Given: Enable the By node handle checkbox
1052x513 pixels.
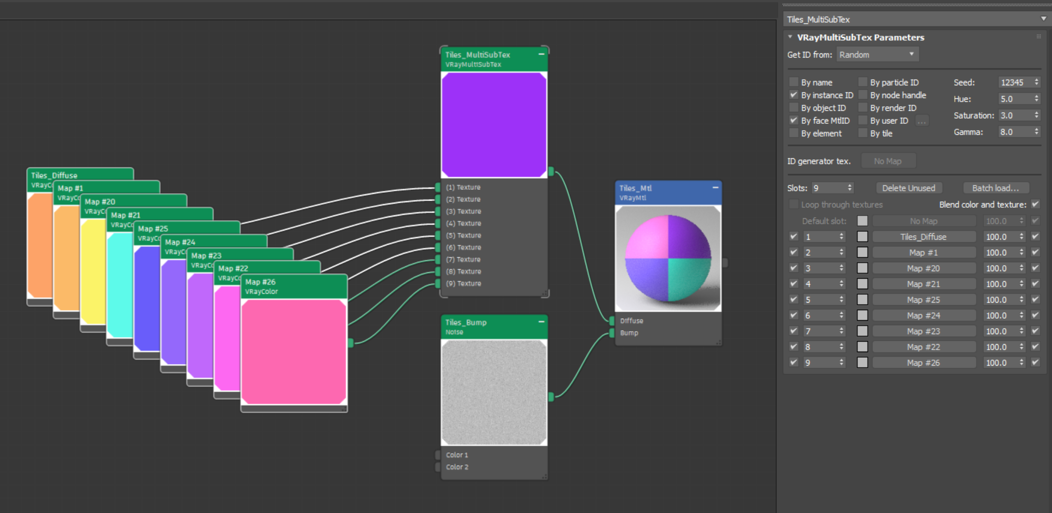Looking at the screenshot, I should coord(862,94).
